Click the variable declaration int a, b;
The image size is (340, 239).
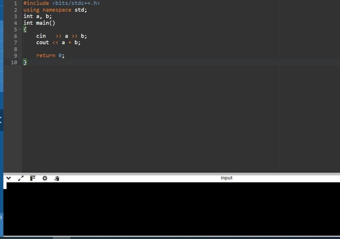coord(37,16)
